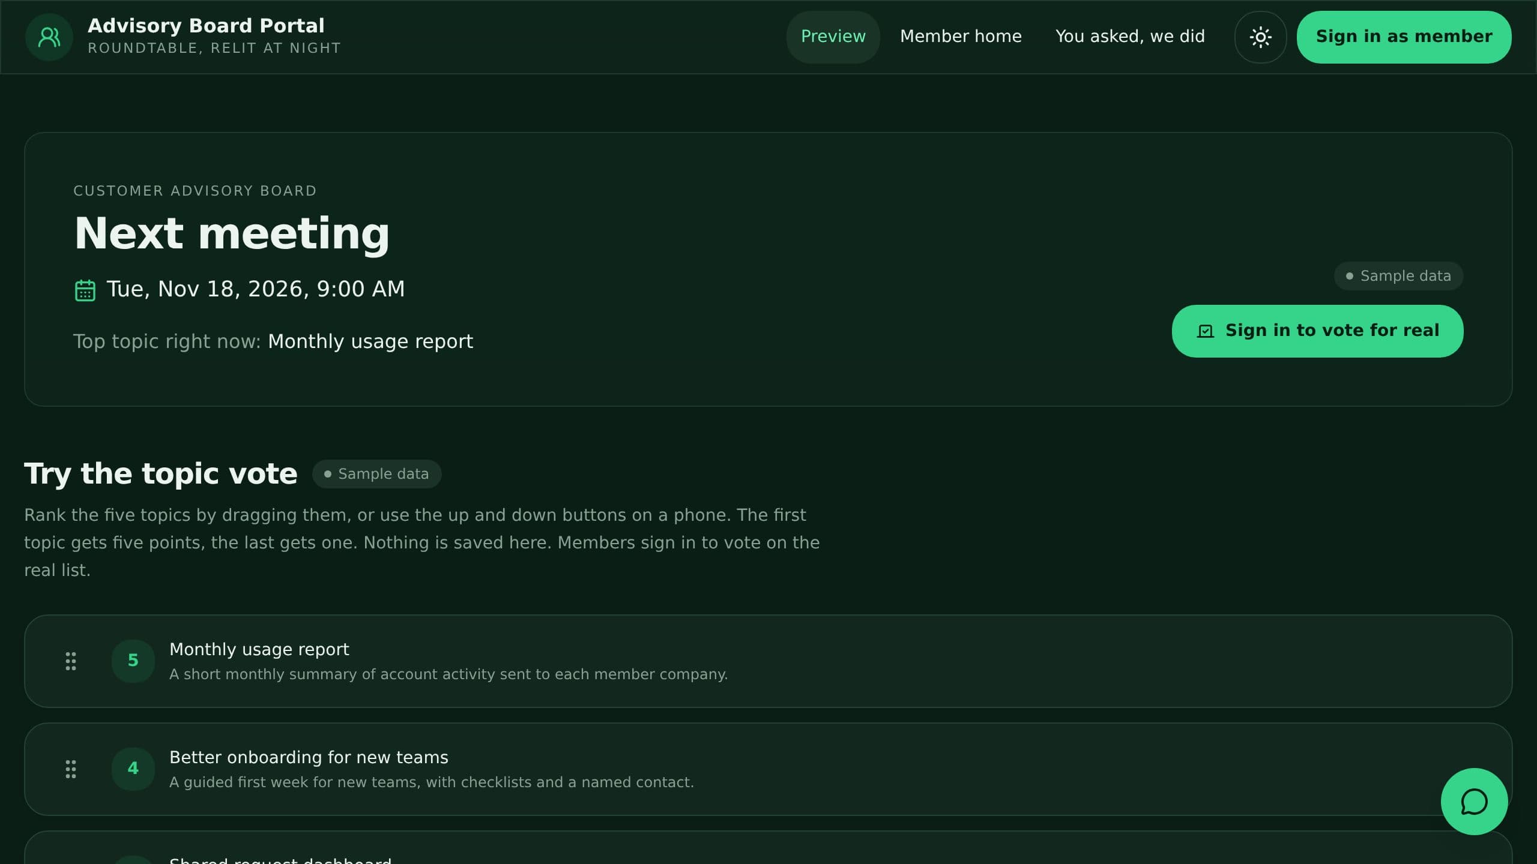
Task: Click the rank badge number 5
Action: pyautogui.click(x=133, y=661)
